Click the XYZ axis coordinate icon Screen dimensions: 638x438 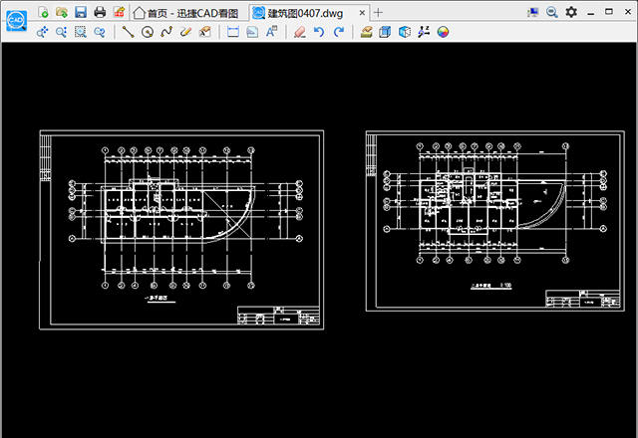click(424, 32)
